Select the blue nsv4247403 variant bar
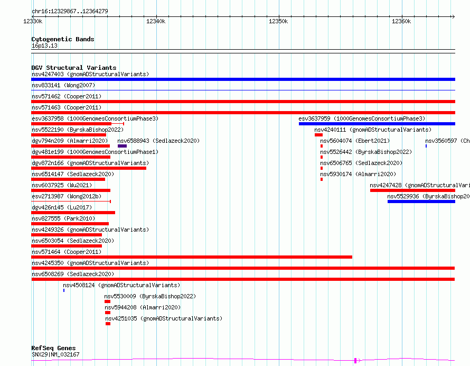 click(243, 79)
